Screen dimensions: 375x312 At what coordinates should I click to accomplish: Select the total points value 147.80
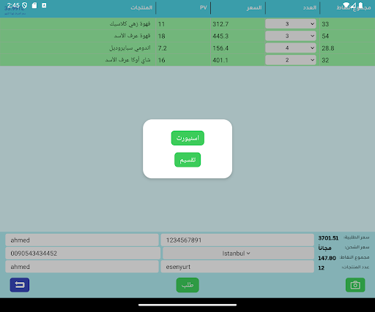327,258
